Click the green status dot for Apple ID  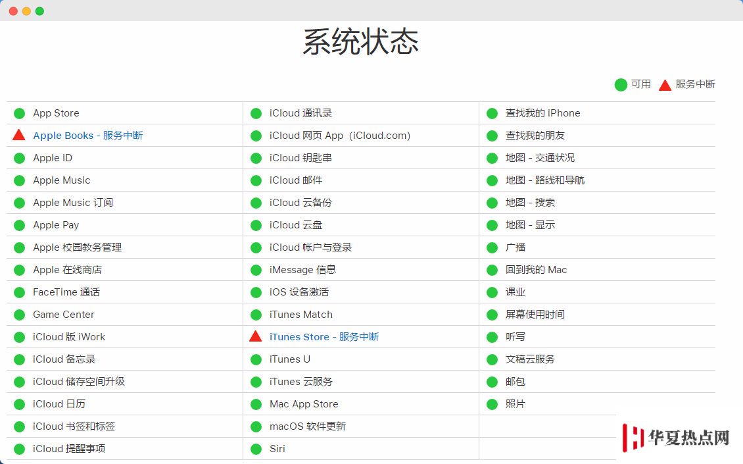tap(20, 158)
